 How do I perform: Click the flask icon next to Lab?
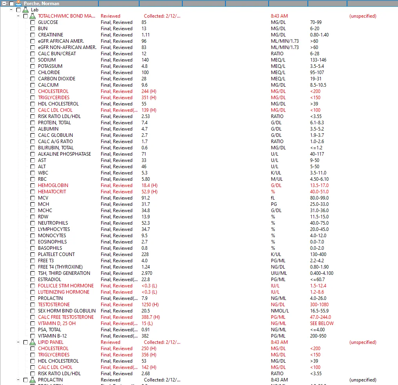click(x=25, y=10)
